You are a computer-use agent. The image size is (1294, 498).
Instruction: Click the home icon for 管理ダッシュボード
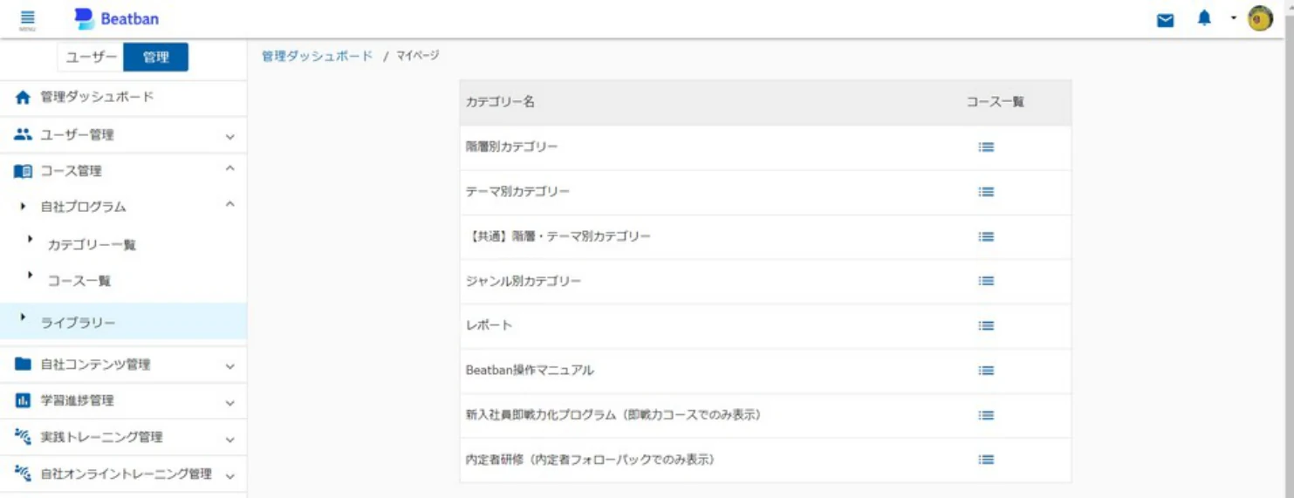(23, 98)
